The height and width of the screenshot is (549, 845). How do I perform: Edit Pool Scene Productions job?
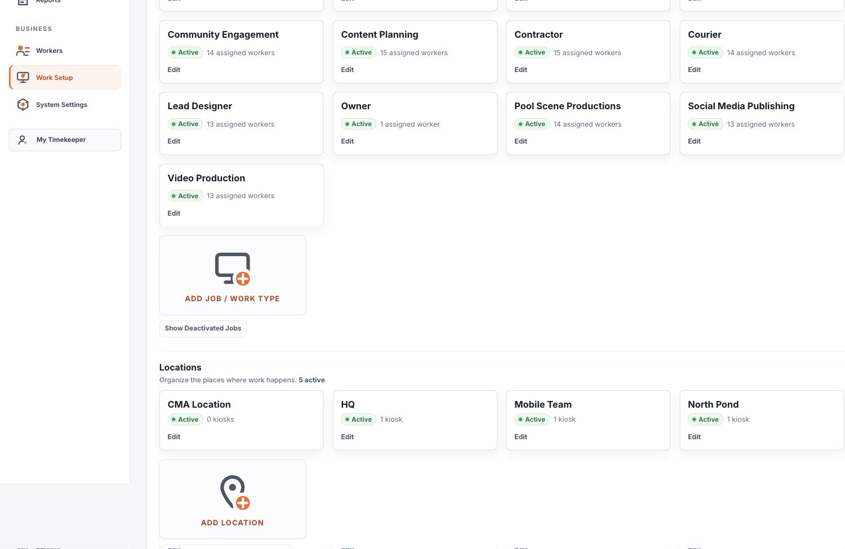click(521, 141)
